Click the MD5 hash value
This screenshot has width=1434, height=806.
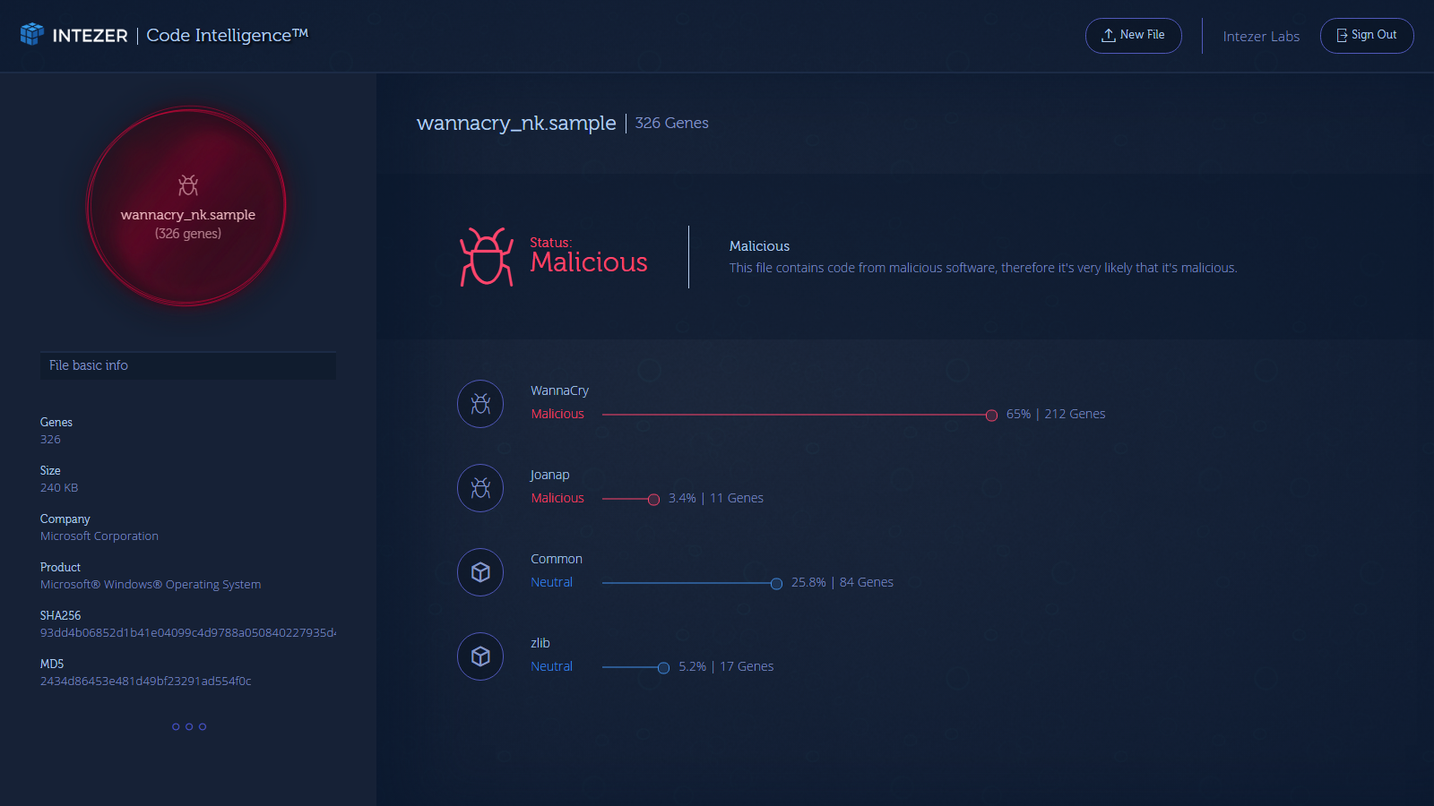(145, 682)
